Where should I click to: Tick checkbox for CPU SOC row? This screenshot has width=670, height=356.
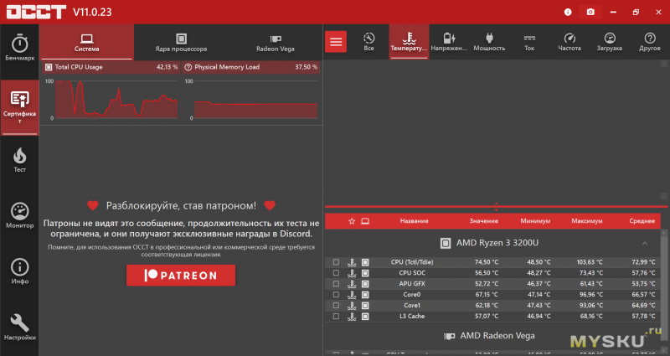pyautogui.click(x=337, y=273)
